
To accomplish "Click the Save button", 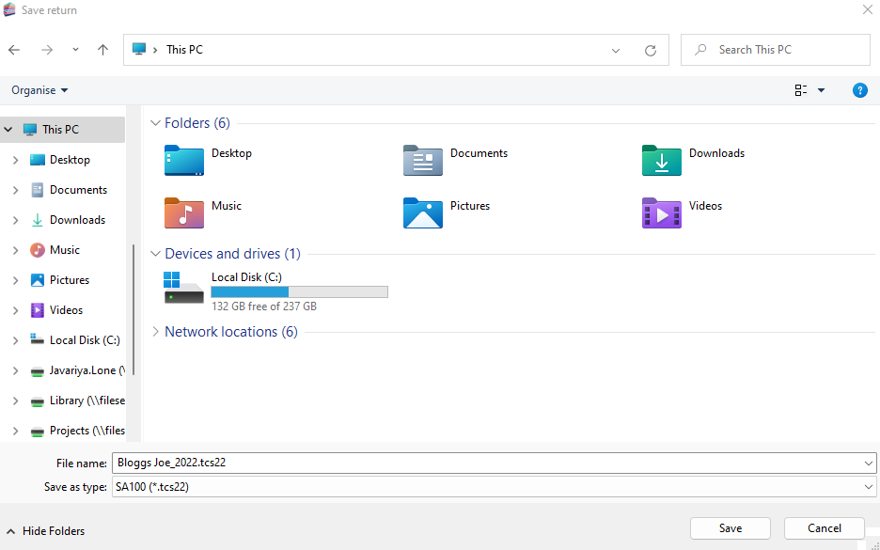I will pyautogui.click(x=730, y=528).
